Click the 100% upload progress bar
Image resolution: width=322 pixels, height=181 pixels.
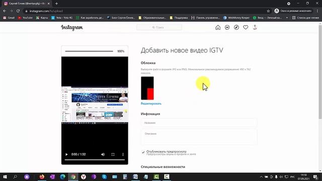pyautogui.click(x=89, y=51)
